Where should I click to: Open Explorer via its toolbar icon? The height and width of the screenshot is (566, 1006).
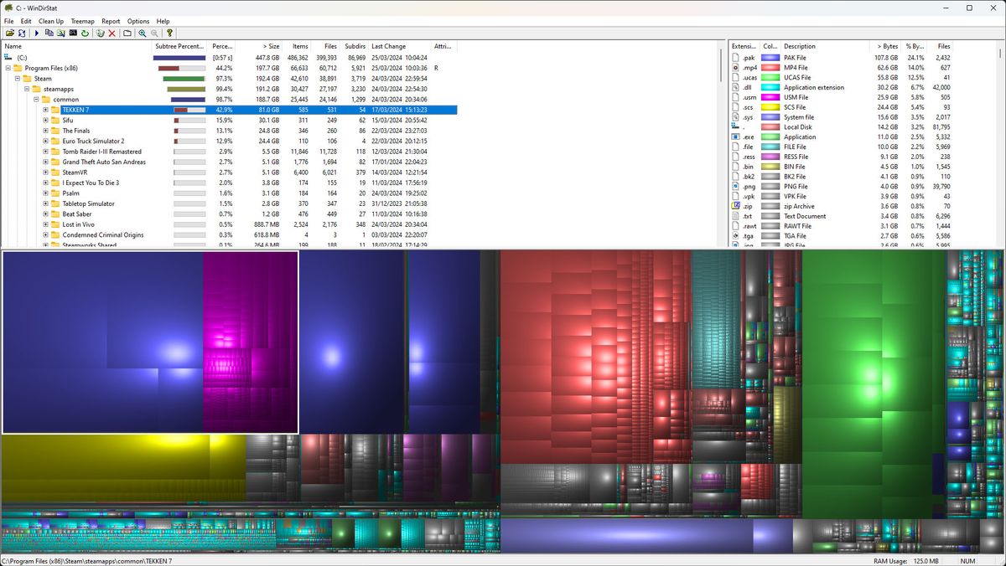point(61,33)
